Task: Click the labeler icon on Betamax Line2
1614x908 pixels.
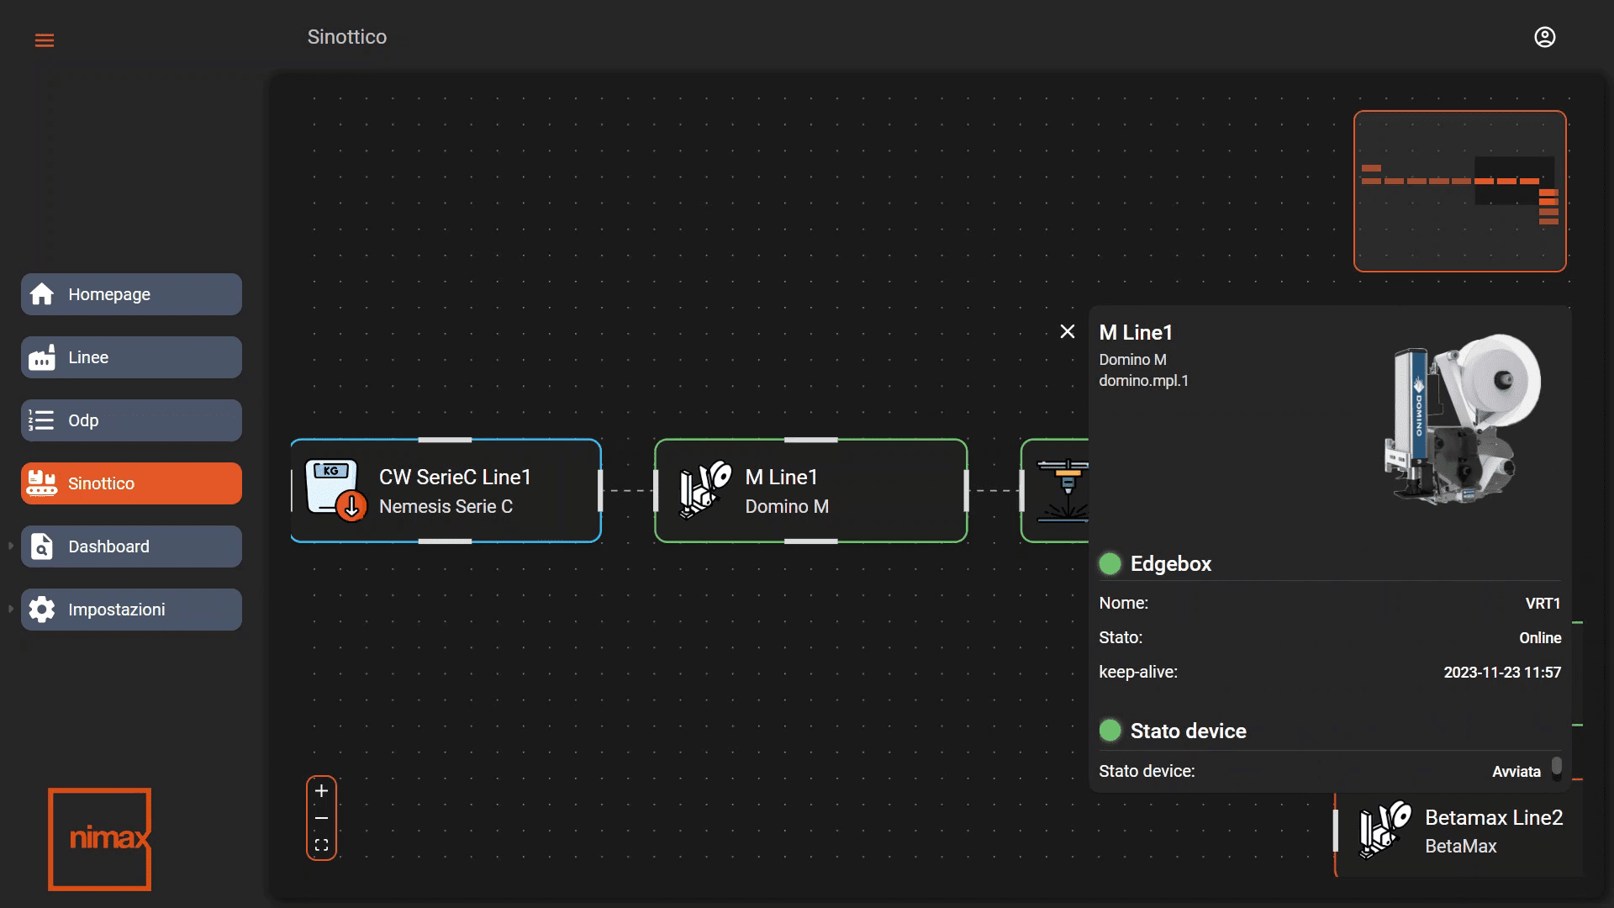Action: point(1385,830)
